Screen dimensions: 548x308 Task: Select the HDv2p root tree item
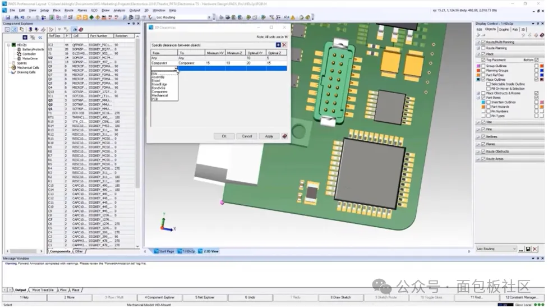pos(22,45)
